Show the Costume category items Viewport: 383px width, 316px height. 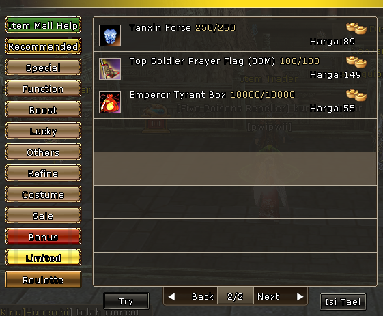click(x=43, y=195)
